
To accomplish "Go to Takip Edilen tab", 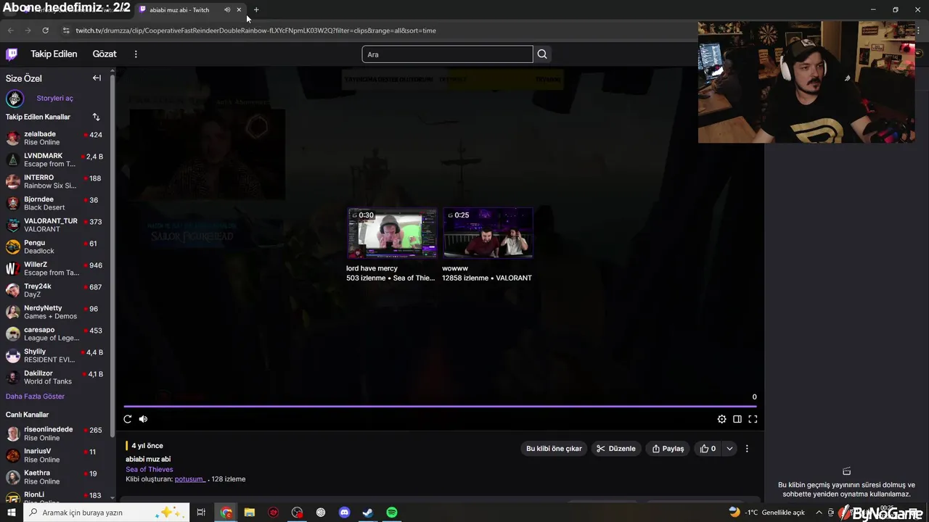I will point(54,54).
